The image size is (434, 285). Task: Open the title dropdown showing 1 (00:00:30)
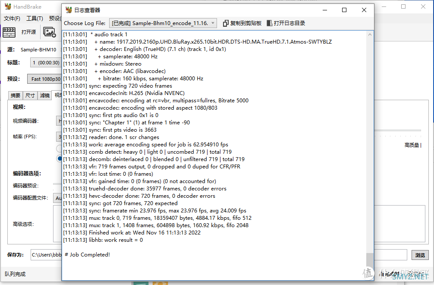[46, 63]
